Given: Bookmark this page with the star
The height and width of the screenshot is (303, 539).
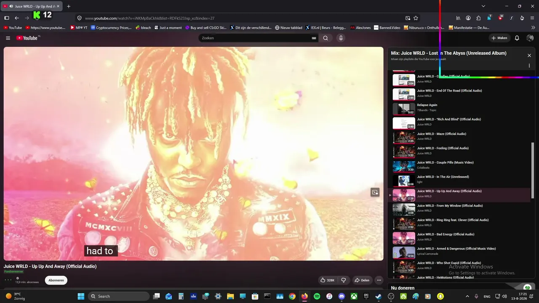Looking at the screenshot, I should point(416,18).
